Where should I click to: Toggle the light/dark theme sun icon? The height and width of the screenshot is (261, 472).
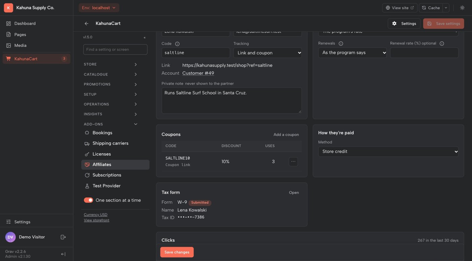[462, 8]
